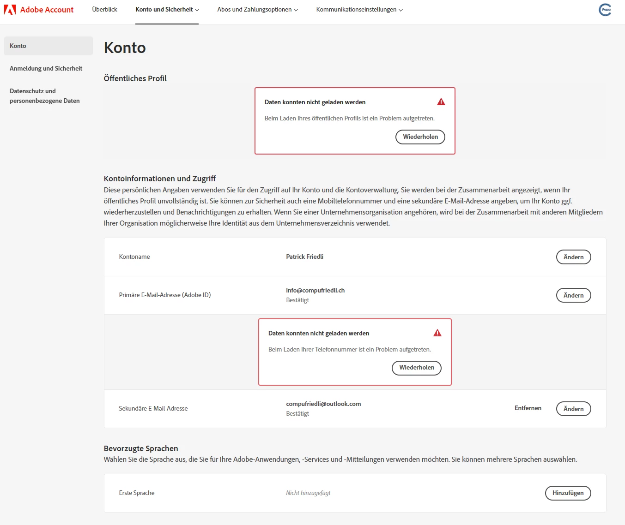Click the Kontoname label
Screen dimensions: 625x525
click(x=134, y=257)
